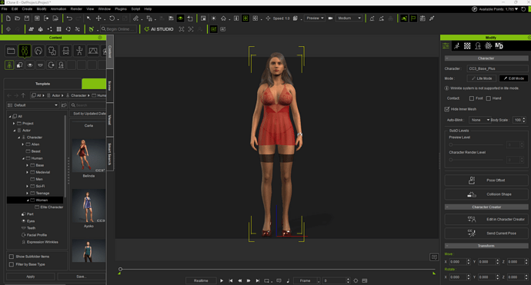Open the Default view dropdown in Content

point(32,105)
